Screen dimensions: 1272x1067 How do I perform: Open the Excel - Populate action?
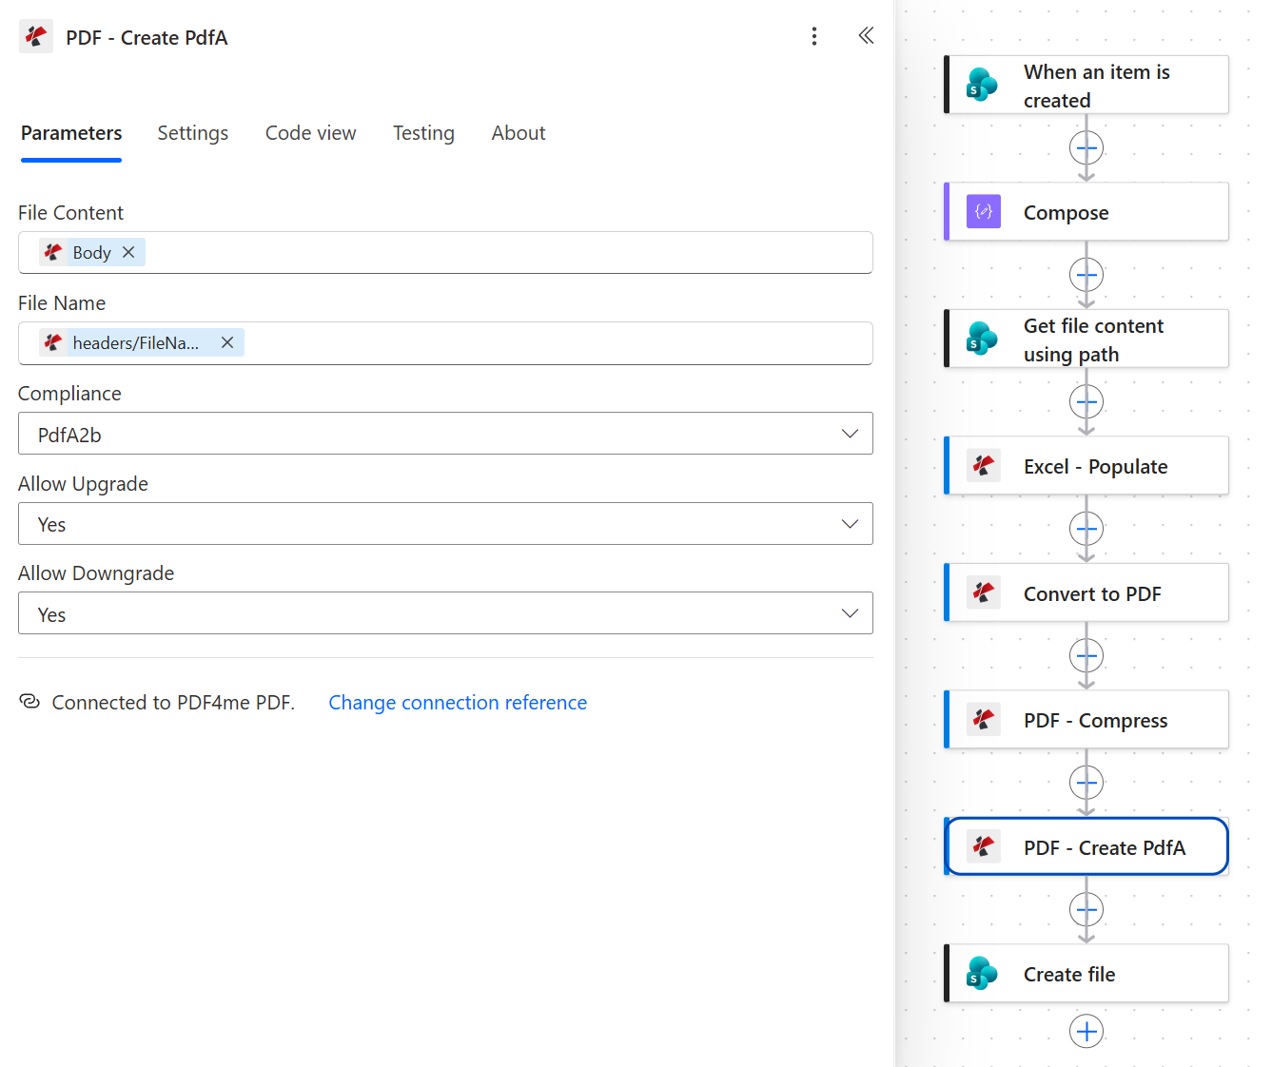[1086, 466]
